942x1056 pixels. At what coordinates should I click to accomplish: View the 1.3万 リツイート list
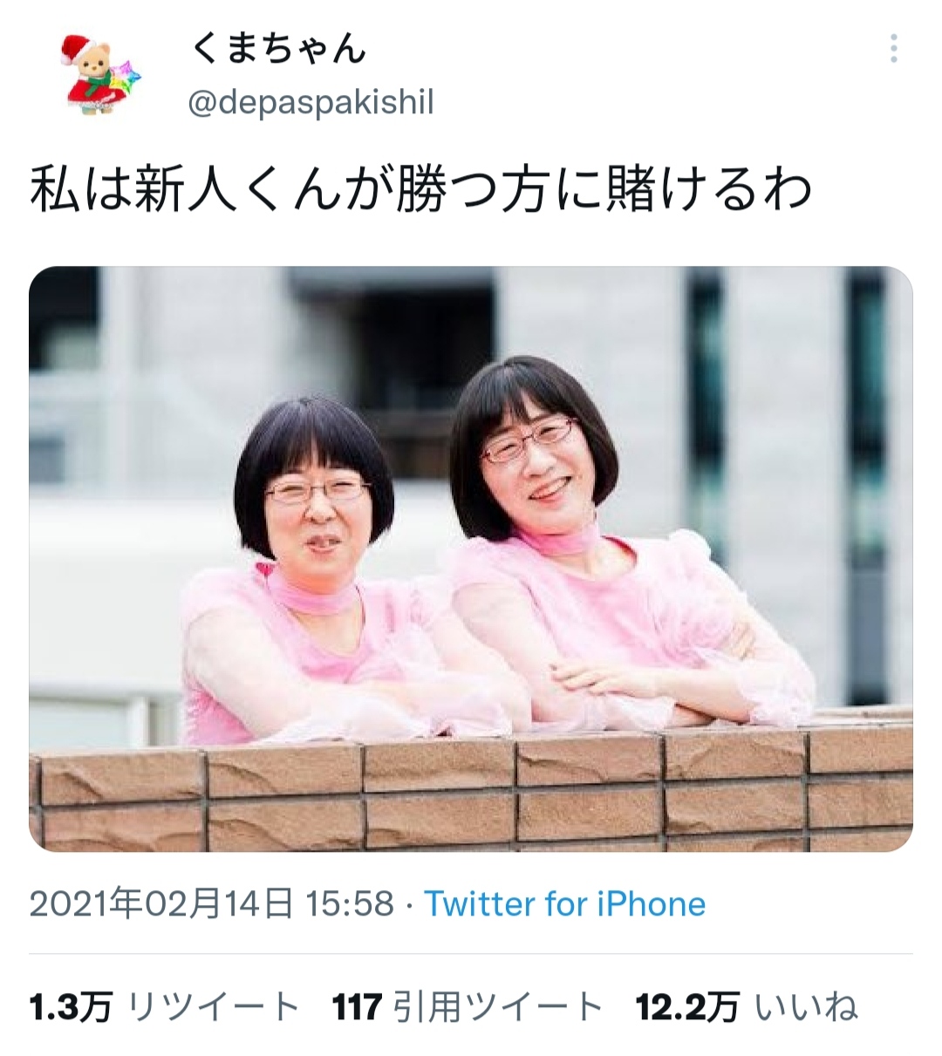[165, 1008]
